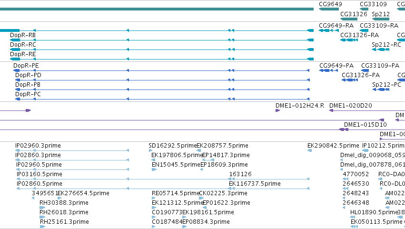Select the CG31326-PA protein feature
Screen dimensions: 405x229
click(x=350, y=80)
